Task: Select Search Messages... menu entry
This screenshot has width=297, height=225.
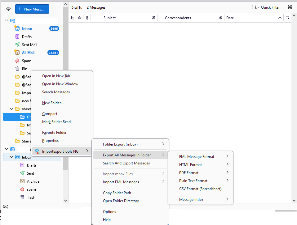Action: click(62, 92)
